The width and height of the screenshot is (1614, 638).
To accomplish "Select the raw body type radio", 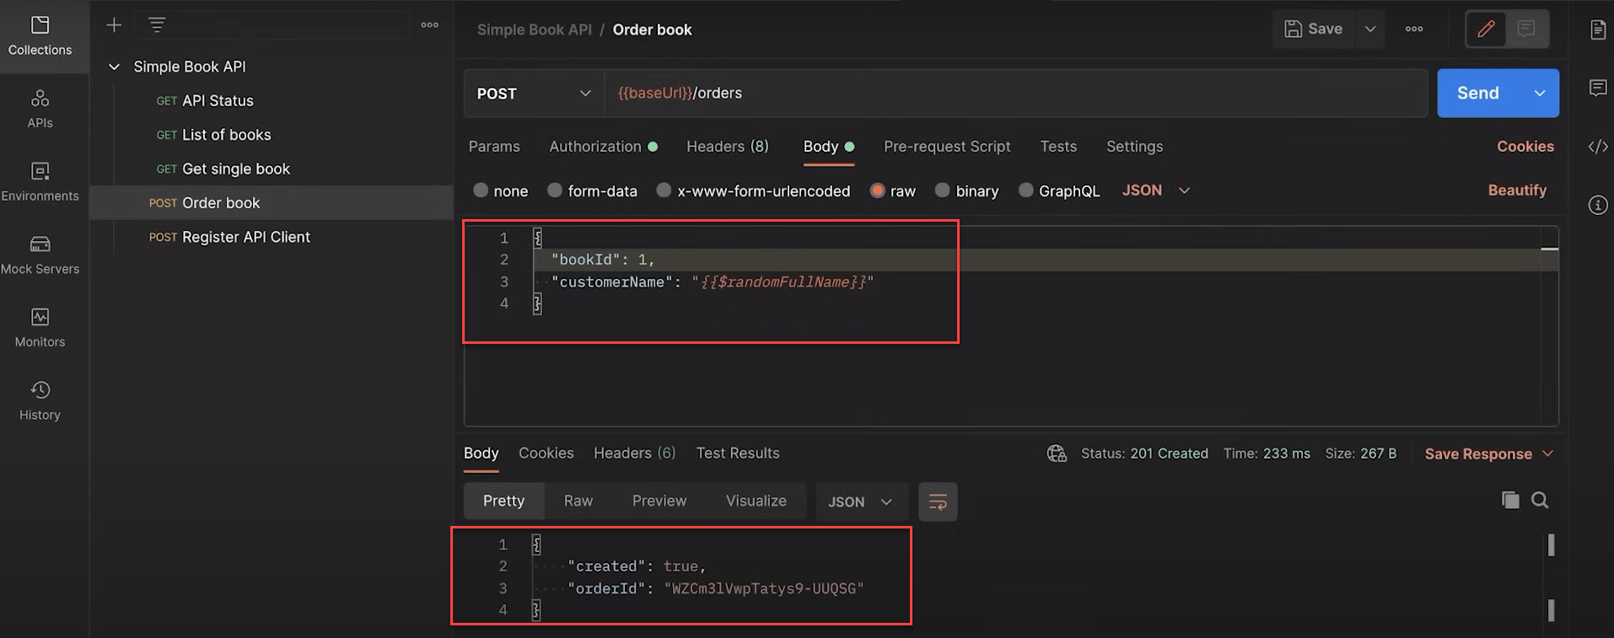I will [x=877, y=190].
